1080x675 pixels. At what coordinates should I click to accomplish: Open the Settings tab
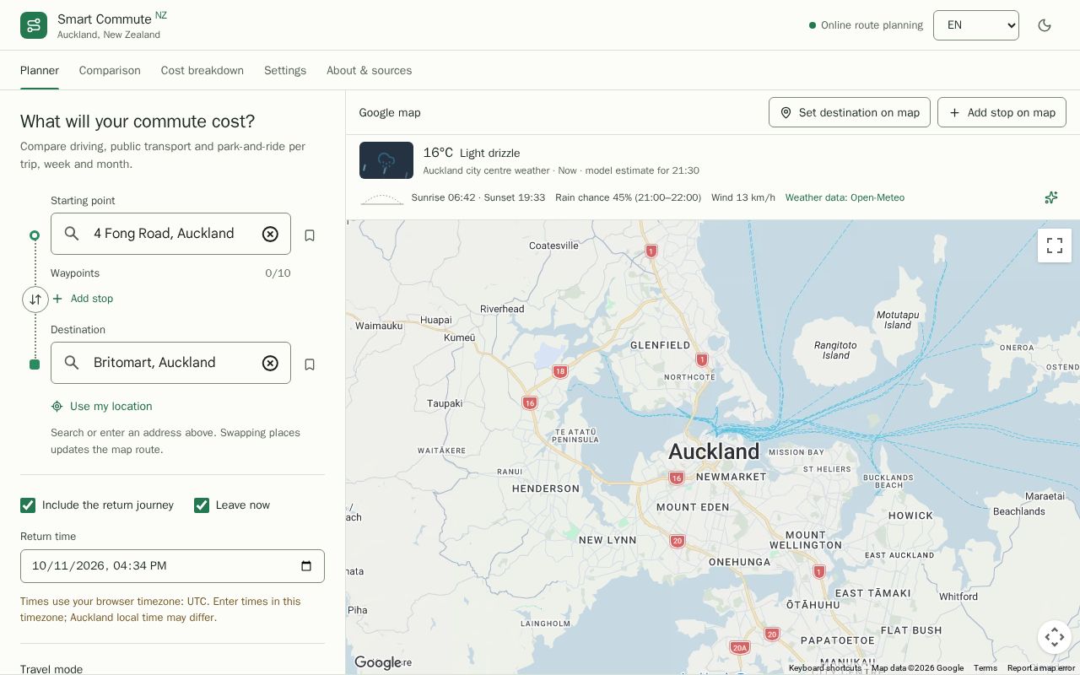(x=285, y=71)
